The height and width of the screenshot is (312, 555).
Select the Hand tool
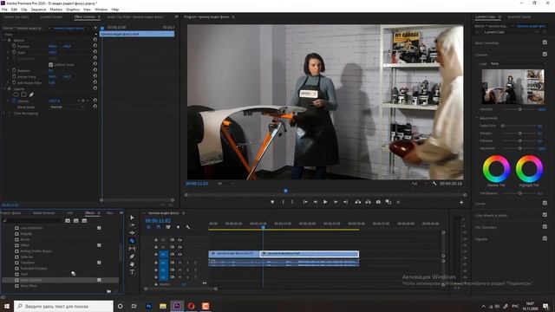click(x=132, y=264)
